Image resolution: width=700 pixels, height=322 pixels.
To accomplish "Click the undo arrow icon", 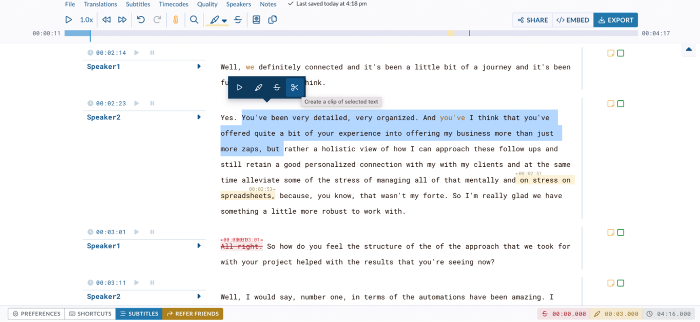I will coord(141,20).
